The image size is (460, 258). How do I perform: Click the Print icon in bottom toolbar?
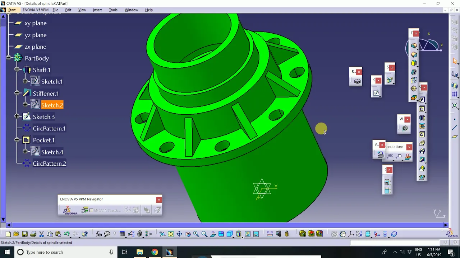tap(33, 234)
